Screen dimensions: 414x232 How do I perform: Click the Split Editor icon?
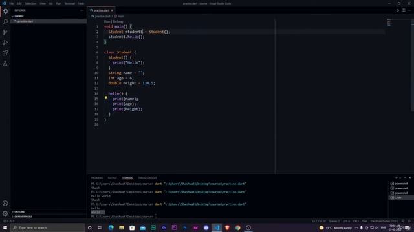coord(404,10)
